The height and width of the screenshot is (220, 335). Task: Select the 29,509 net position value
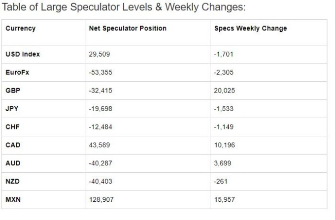(100, 54)
